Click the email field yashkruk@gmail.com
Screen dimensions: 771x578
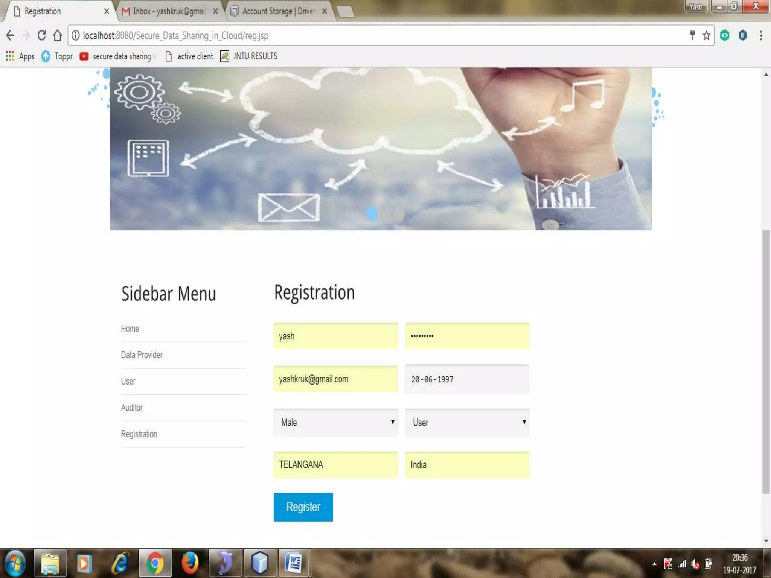(x=335, y=379)
